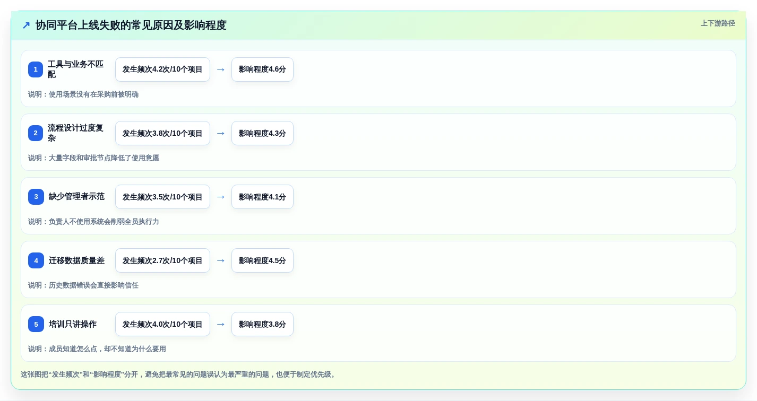This screenshot has width=757, height=401.
Task: Select the 发生频次4.0次/10个项目 box
Action: pyautogui.click(x=162, y=324)
